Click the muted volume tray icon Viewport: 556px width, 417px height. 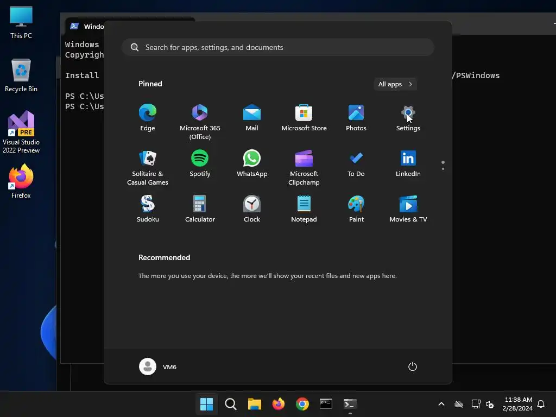point(490,404)
